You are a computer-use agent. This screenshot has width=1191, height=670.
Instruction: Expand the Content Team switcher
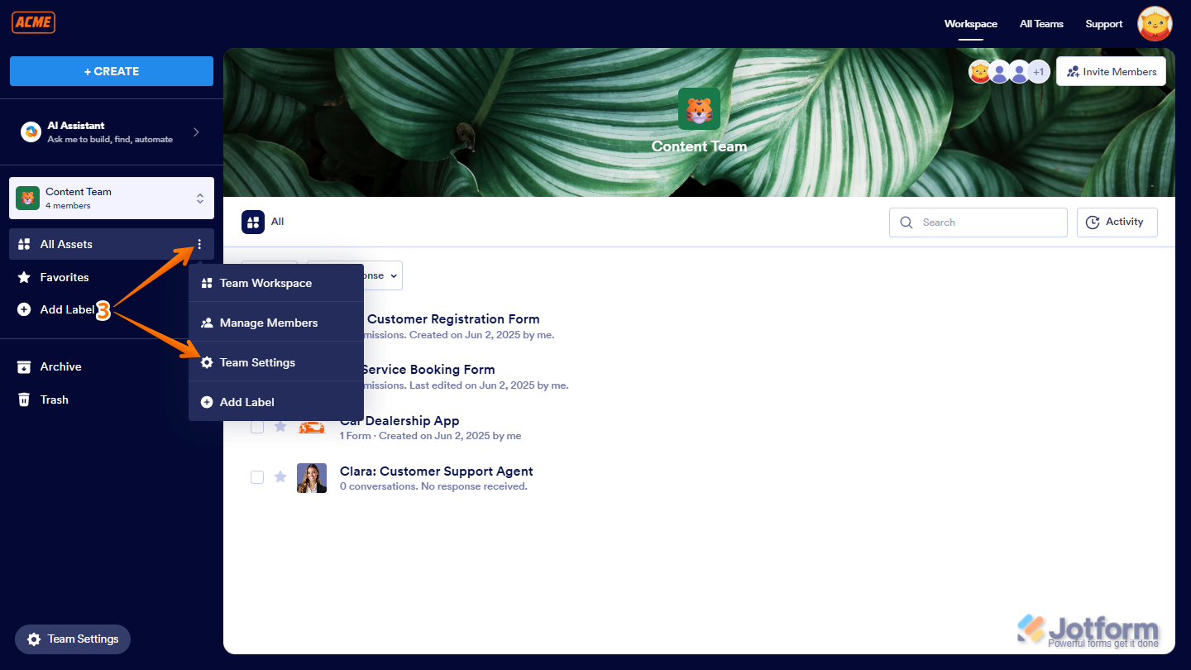point(200,198)
